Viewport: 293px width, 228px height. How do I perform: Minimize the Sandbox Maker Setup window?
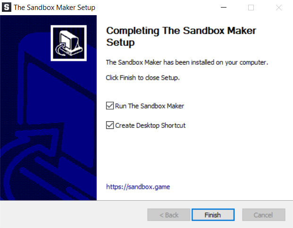(224, 8)
